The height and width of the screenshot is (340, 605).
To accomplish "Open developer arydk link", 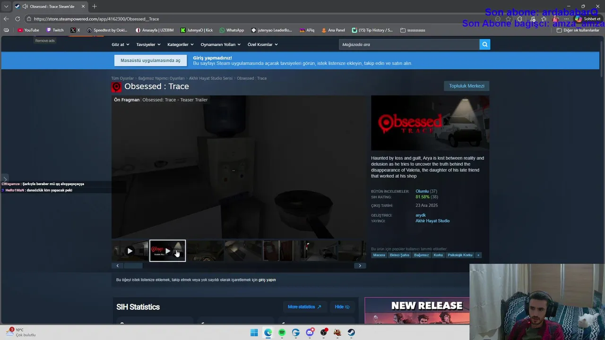I will [421, 215].
